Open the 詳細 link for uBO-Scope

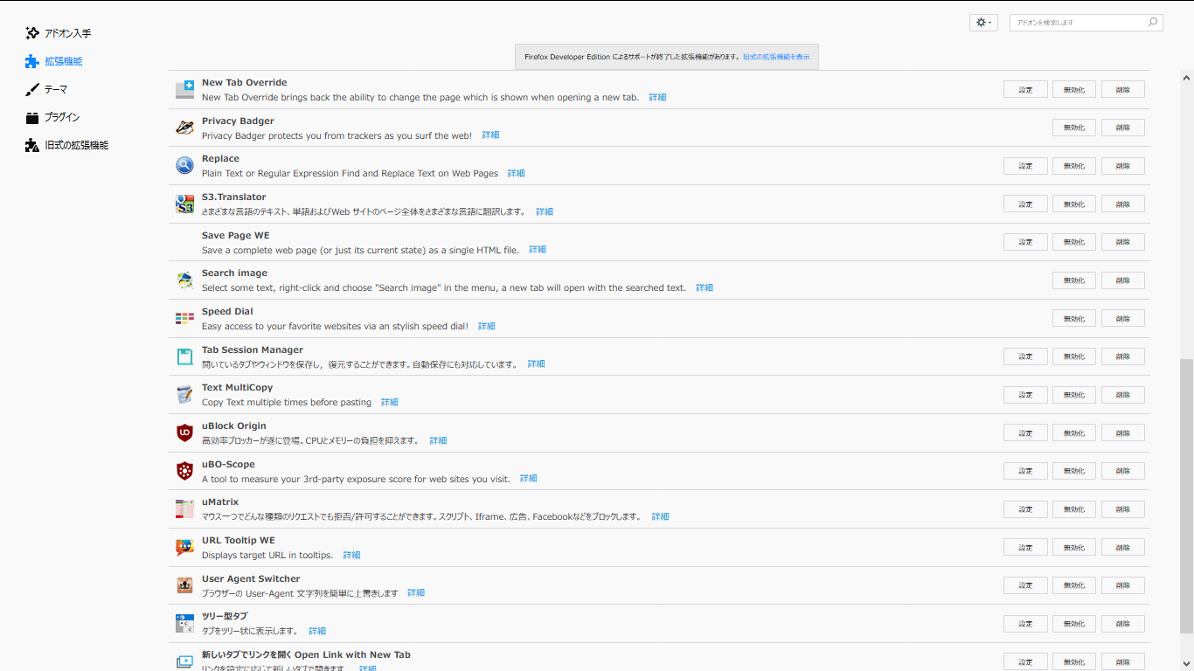coord(528,479)
